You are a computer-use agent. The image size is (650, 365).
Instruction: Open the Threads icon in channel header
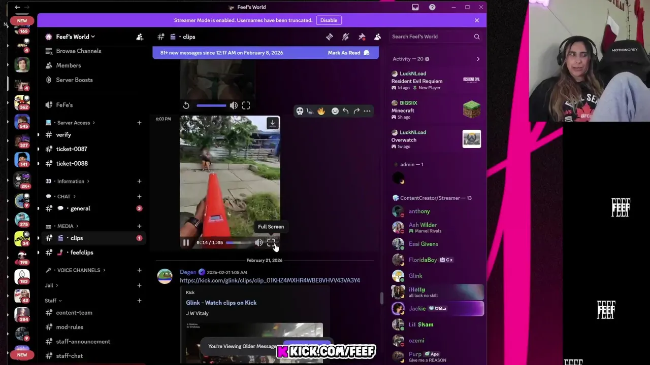330,36
